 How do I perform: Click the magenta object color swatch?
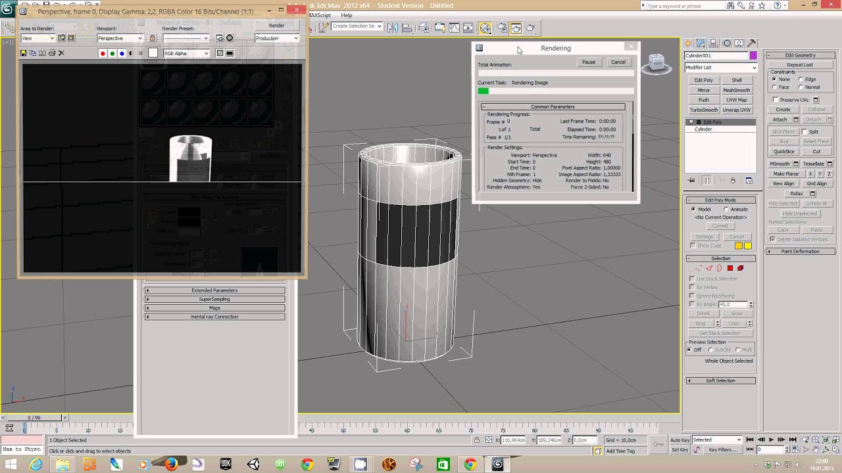[x=753, y=56]
